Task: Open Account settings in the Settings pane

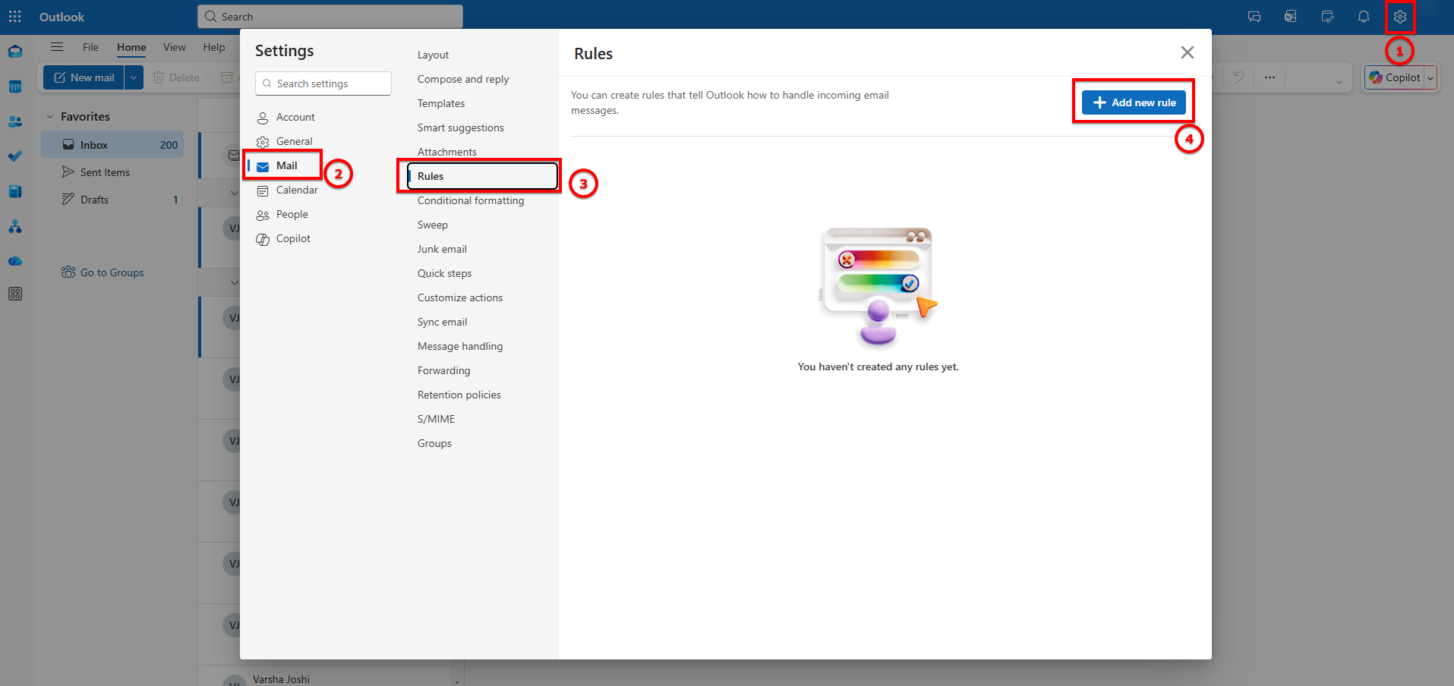Action: click(295, 117)
